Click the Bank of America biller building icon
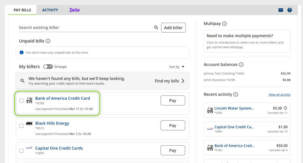303x163 pixels. pos(29,100)
